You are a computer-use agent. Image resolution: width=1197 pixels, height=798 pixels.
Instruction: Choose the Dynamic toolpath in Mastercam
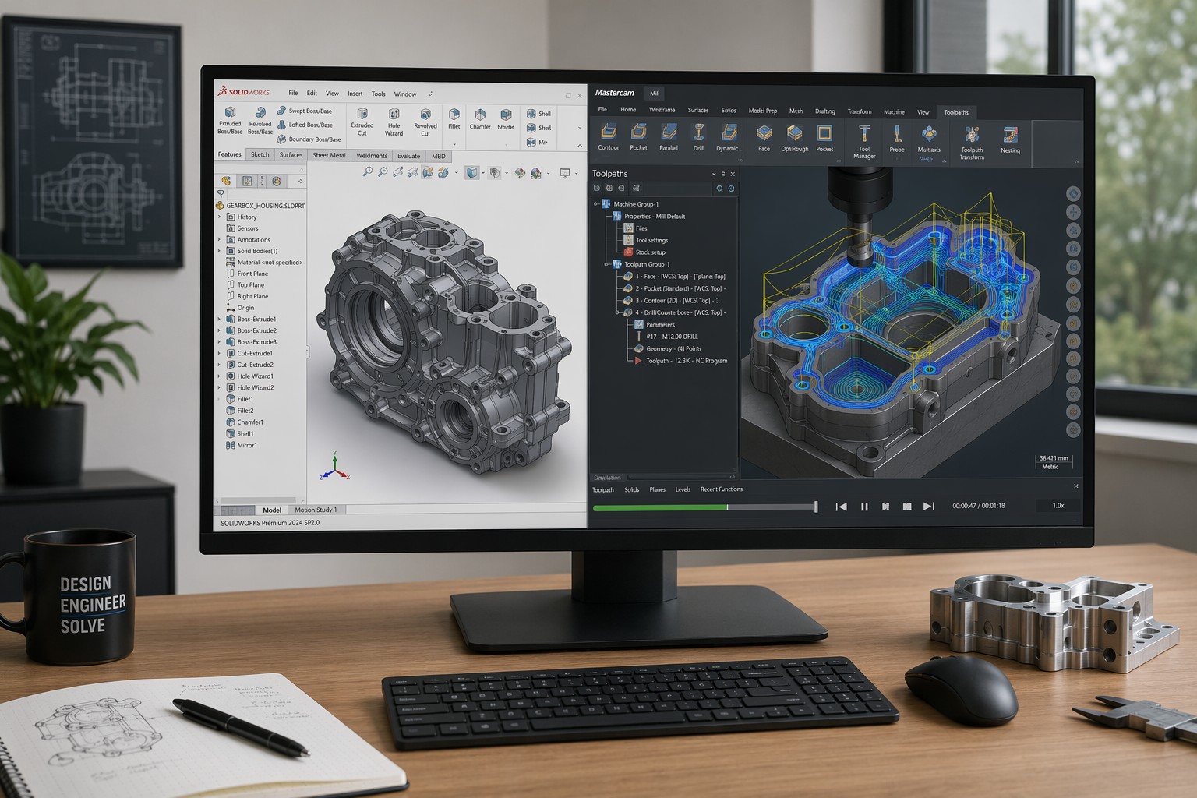coord(729,137)
